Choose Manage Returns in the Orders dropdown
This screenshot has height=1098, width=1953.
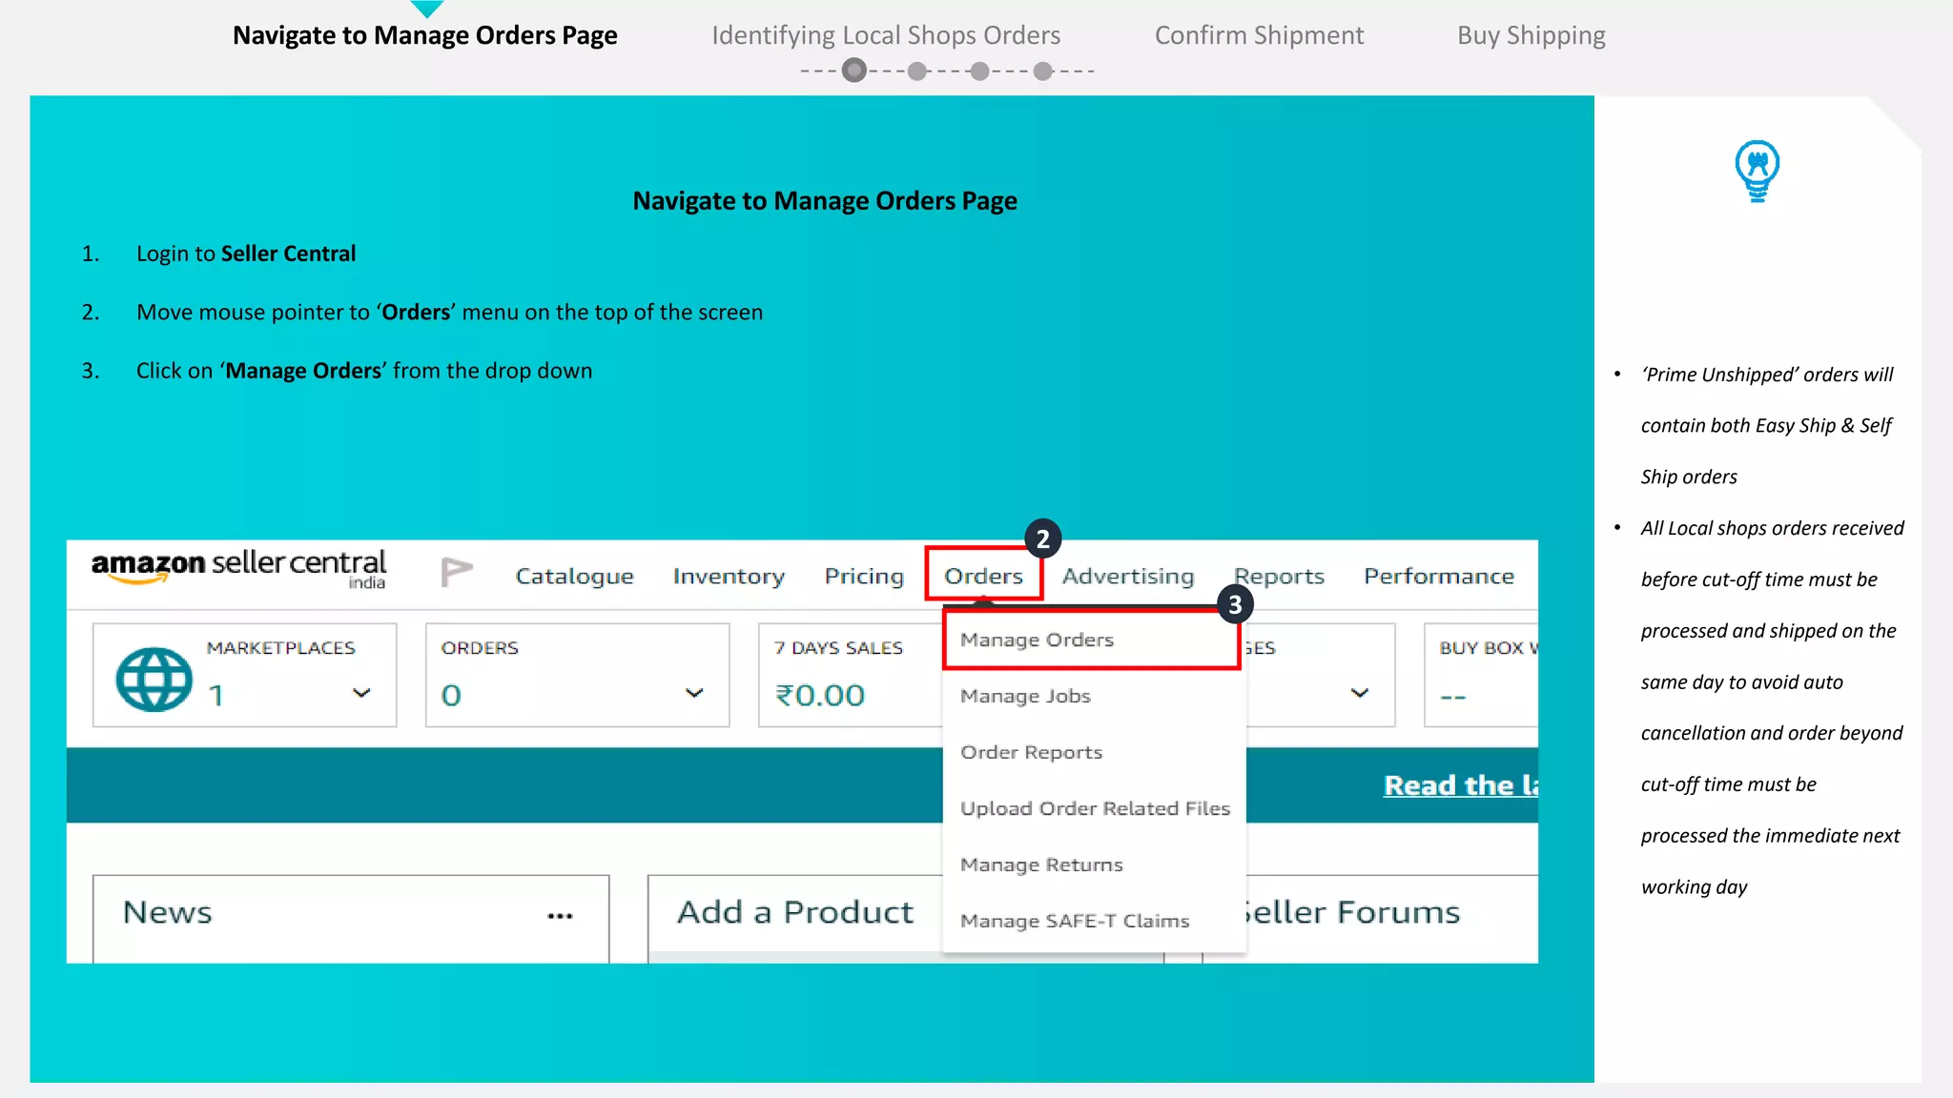1041,864
